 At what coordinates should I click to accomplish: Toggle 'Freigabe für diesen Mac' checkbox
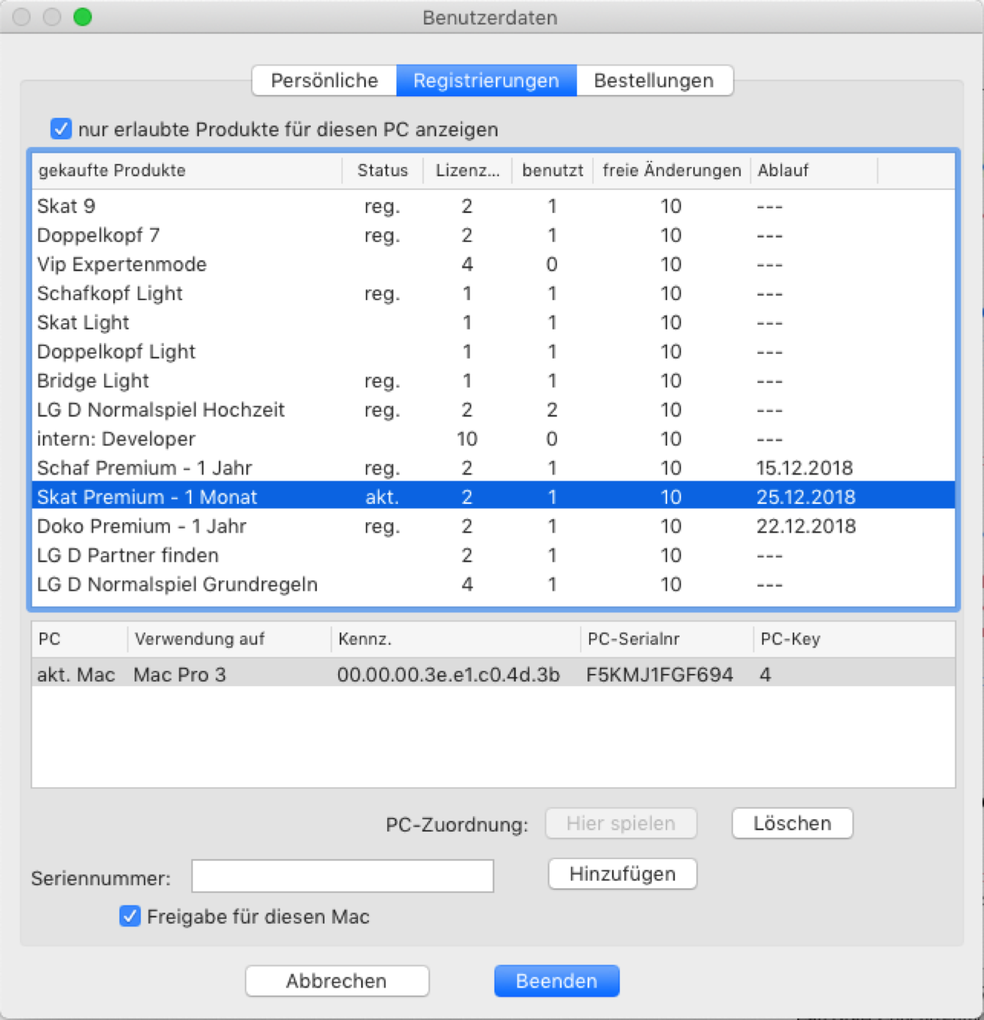click(x=130, y=916)
